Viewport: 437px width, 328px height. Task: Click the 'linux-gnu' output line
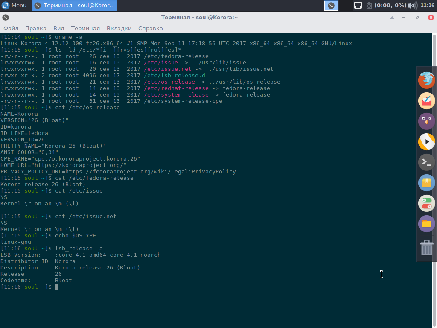pos(16,243)
